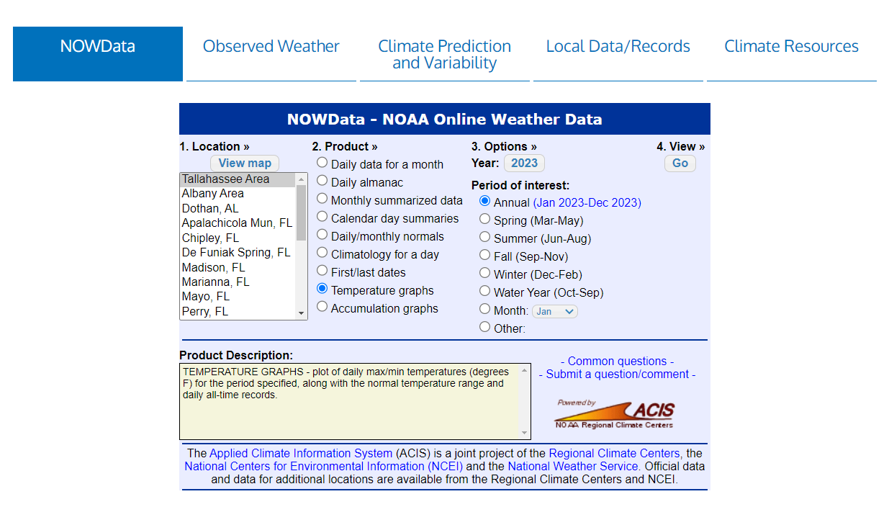Select Tallahassee Area in location list
Screen dimensions: 889x525
(x=237, y=179)
